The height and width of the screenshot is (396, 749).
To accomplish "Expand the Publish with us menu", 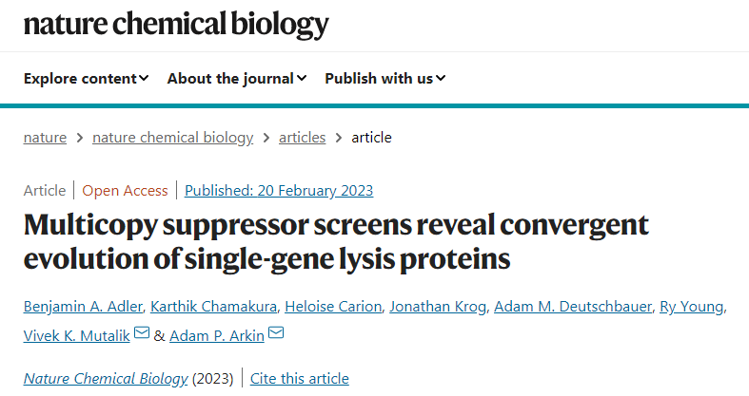I will tap(385, 78).
